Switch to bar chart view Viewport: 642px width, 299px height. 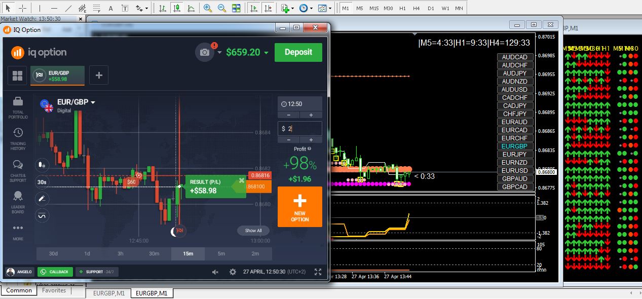pos(162,8)
